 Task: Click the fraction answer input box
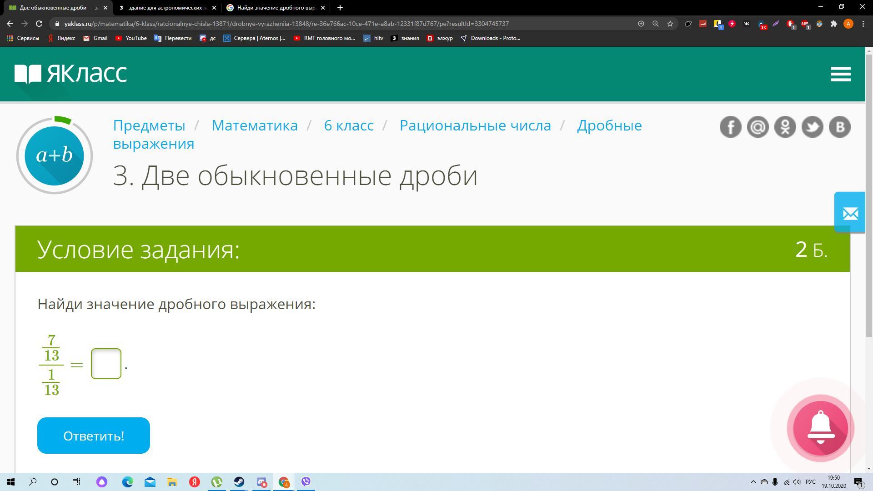[x=106, y=364]
